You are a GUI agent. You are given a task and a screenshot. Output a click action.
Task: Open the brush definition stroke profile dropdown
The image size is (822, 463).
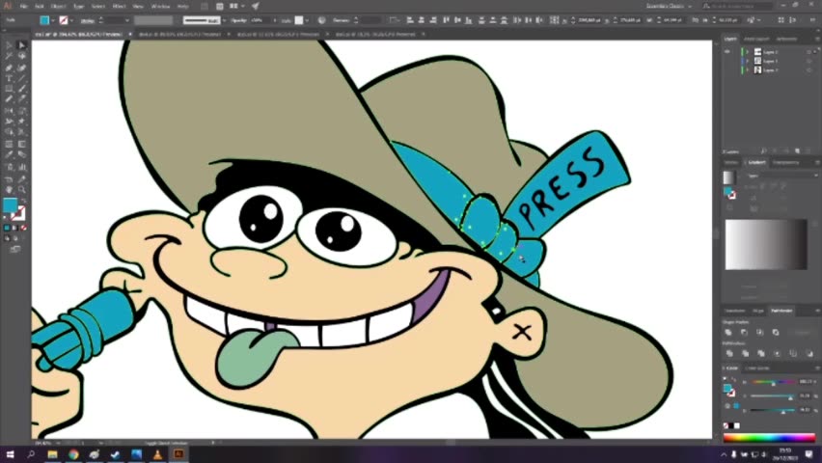tap(225, 20)
